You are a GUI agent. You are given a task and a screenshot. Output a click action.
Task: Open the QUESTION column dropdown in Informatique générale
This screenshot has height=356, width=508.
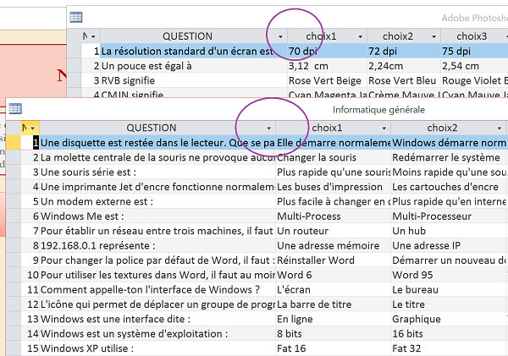click(268, 129)
